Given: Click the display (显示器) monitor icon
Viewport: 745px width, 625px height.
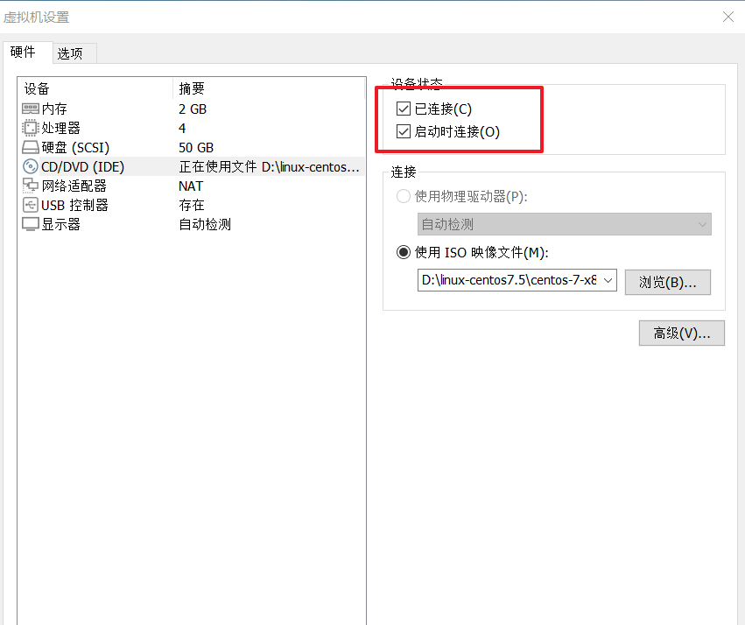Looking at the screenshot, I should (31, 224).
